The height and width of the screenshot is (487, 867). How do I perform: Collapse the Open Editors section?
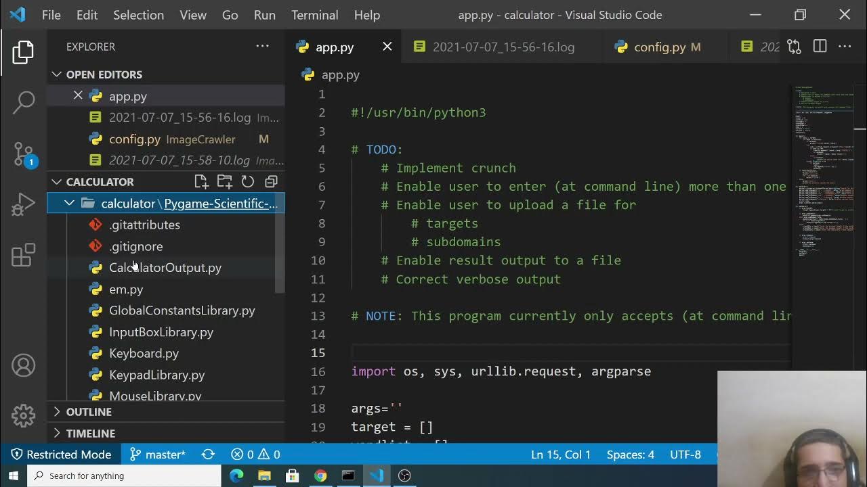tap(57, 74)
